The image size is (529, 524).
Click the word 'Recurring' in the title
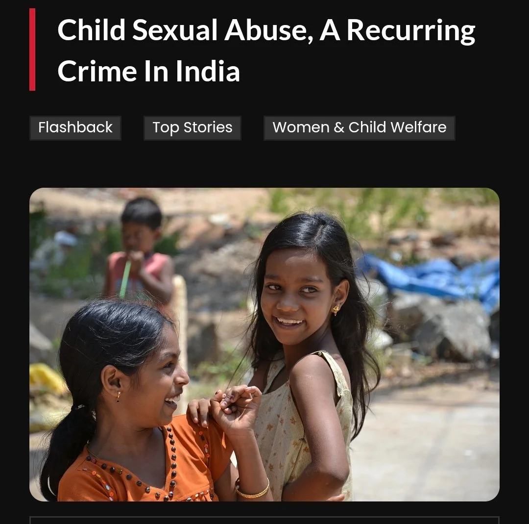pos(411,31)
